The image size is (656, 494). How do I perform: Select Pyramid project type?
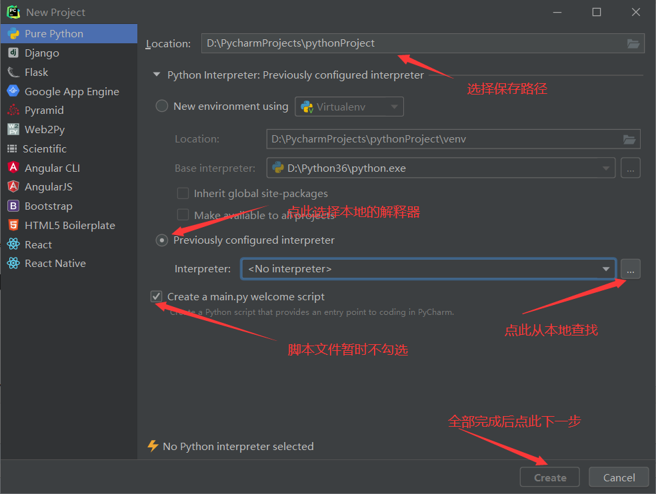pyautogui.click(x=69, y=111)
